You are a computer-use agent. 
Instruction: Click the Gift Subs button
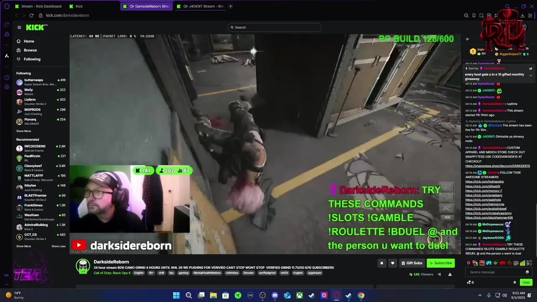[412, 263]
